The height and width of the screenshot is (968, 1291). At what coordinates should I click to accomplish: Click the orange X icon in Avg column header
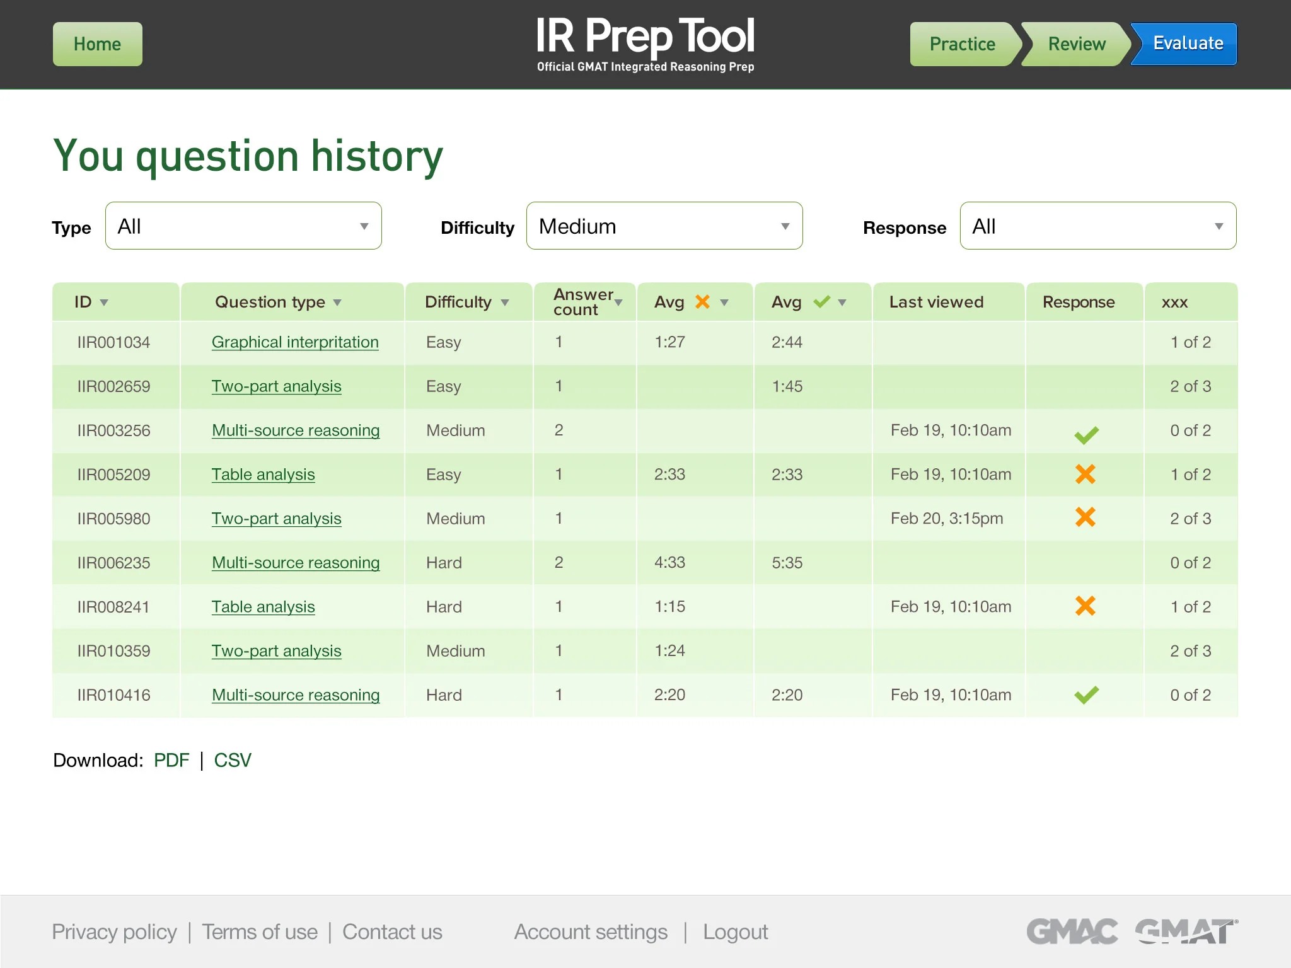[x=702, y=302]
